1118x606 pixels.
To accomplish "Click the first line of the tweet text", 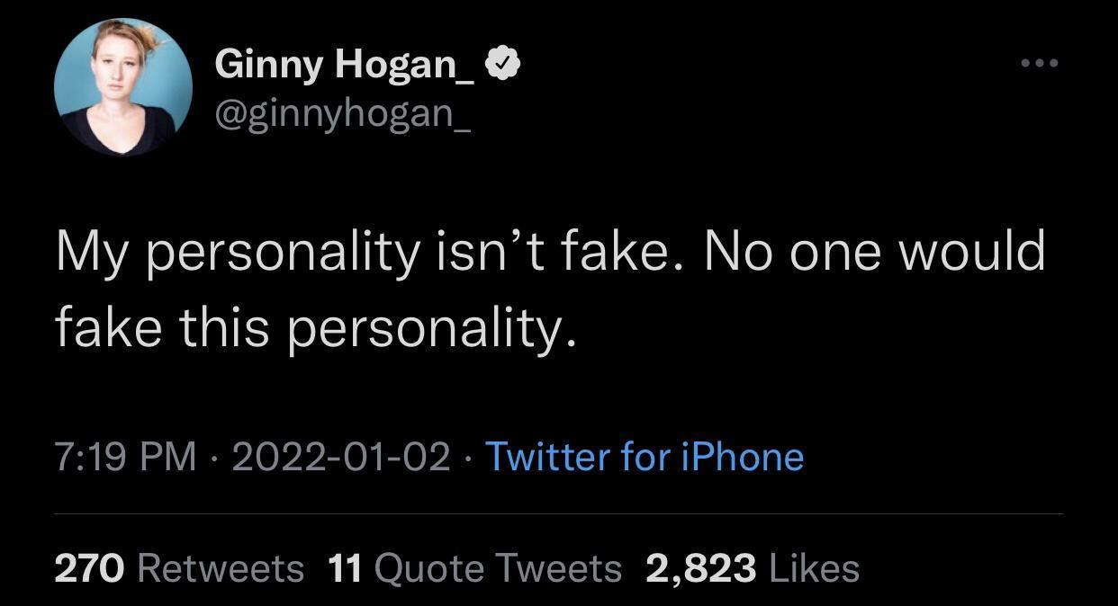I will click(549, 251).
